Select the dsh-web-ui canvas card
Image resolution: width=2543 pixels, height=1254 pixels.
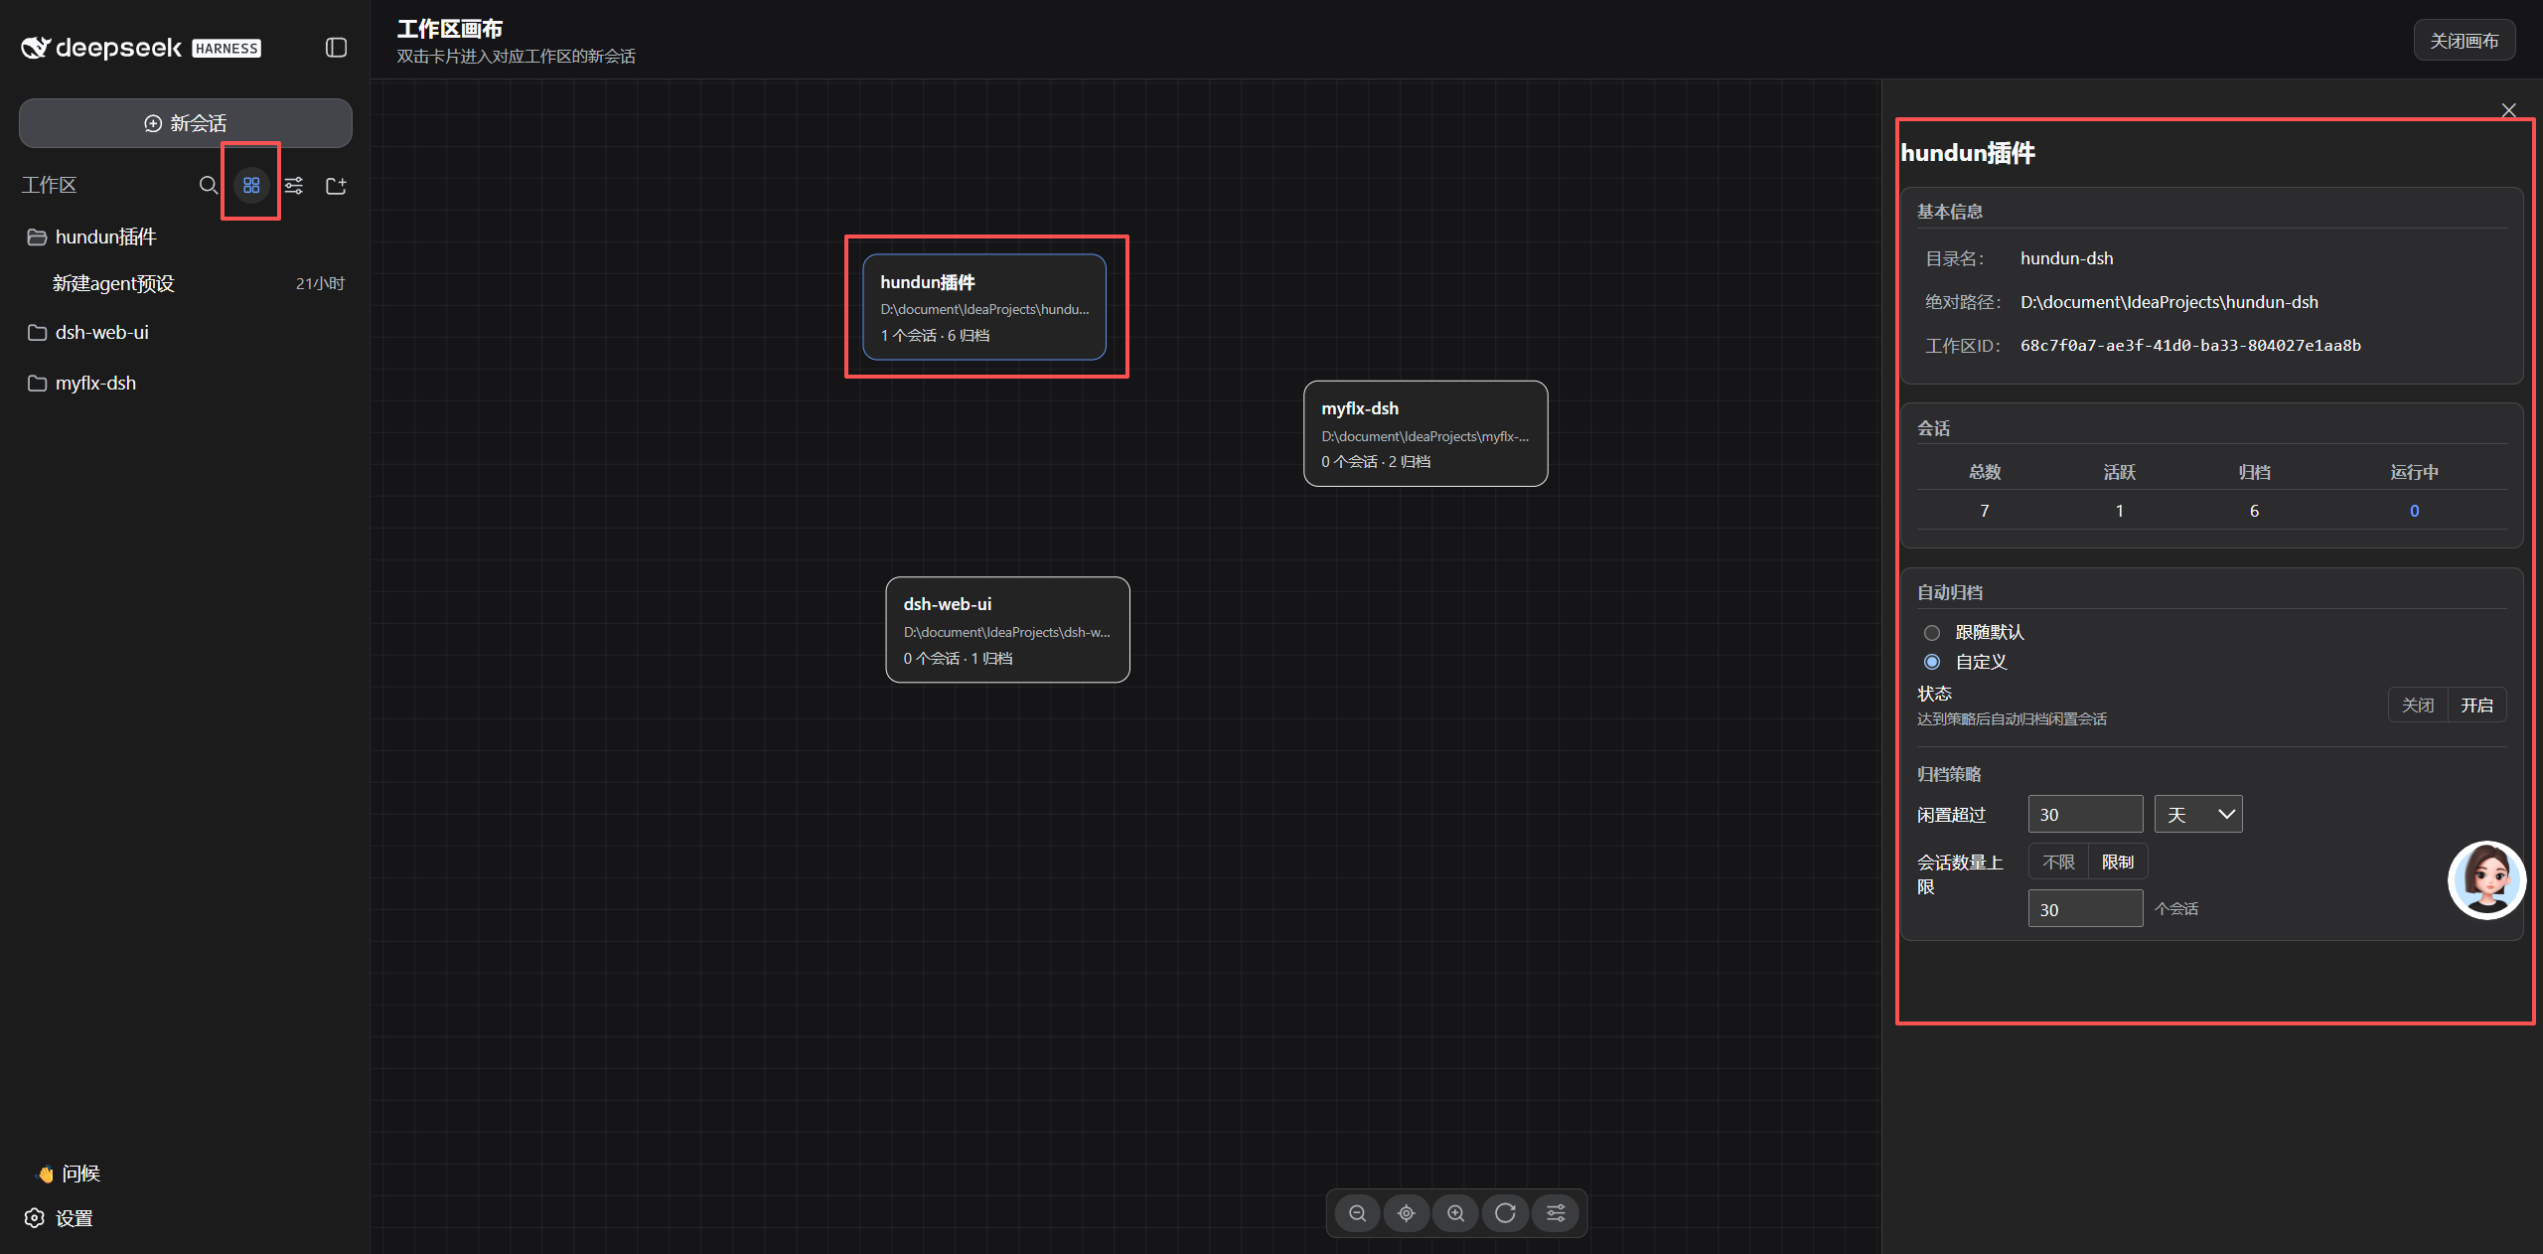(x=1007, y=630)
